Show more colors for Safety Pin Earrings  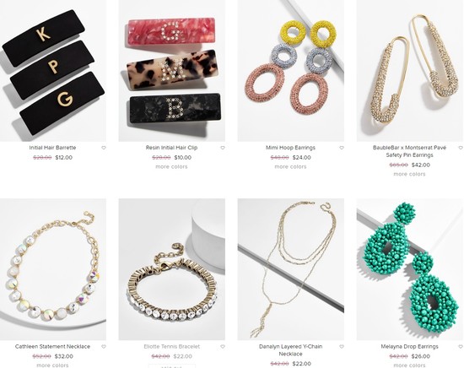(x=409, y=174)
